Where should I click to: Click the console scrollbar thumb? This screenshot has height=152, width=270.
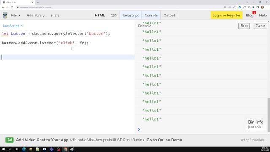[x=269, y=114]
